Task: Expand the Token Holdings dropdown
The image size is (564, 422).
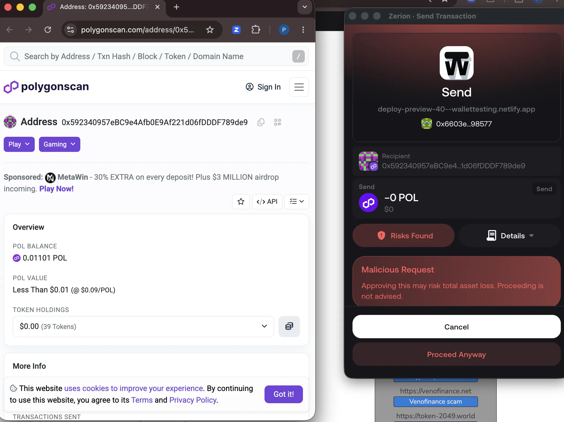Action: pyautogui.click(x=143, y=327)
